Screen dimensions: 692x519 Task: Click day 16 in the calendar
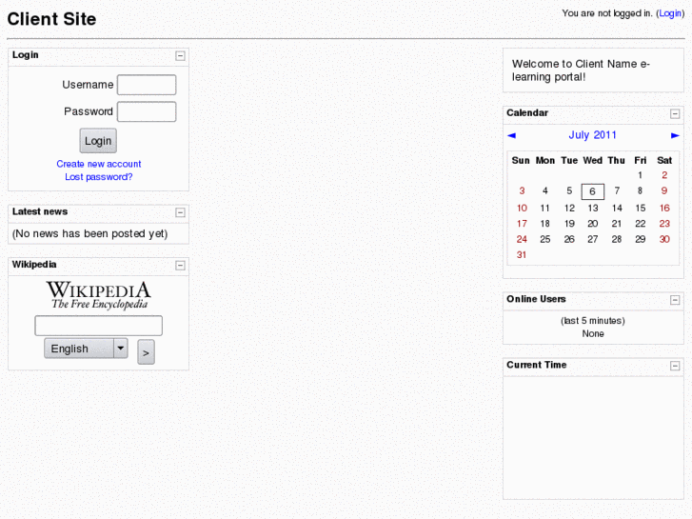pyautogui.click(x=664, y=208)
